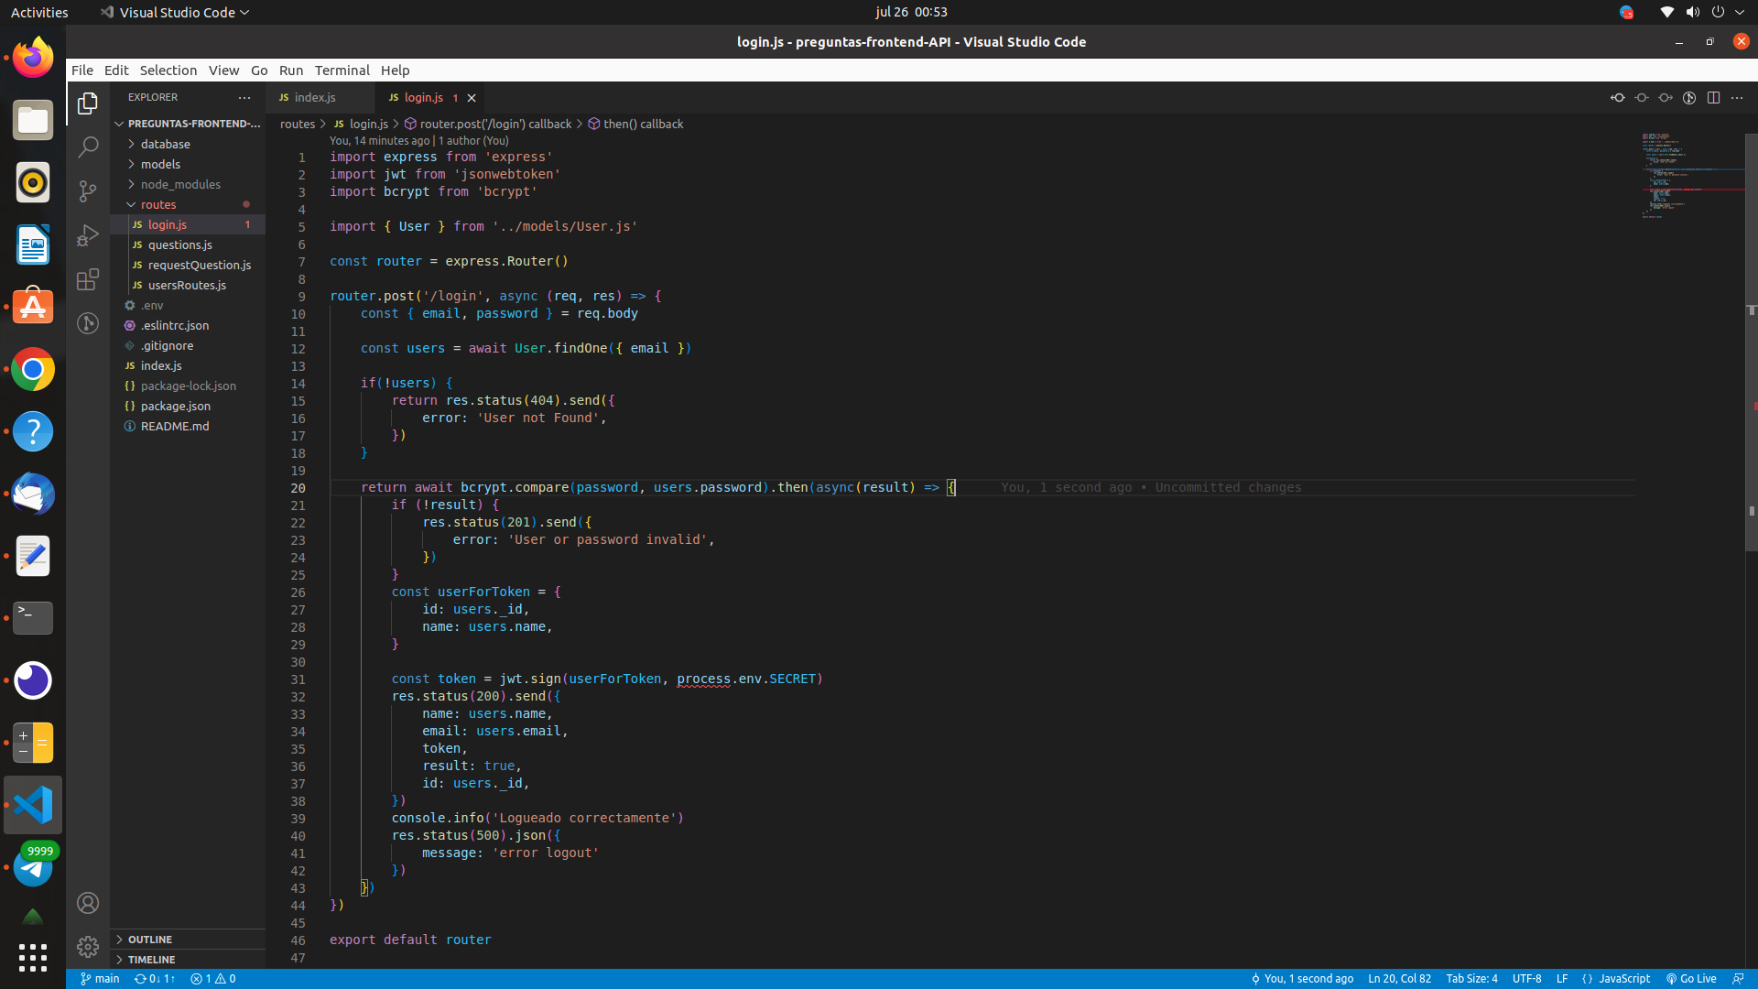1758x989 pixels.
Task: Close the login.js tab
Action: (x=472, y=98)
